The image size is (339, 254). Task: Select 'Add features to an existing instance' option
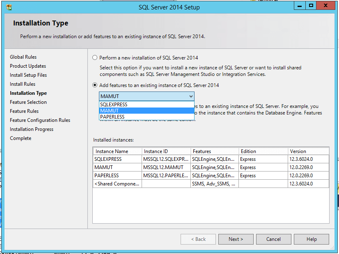pos(95,85)
